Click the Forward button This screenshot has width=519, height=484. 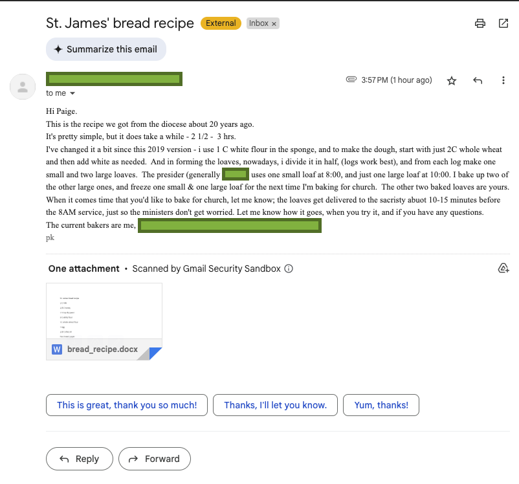[x=155, y=459]
